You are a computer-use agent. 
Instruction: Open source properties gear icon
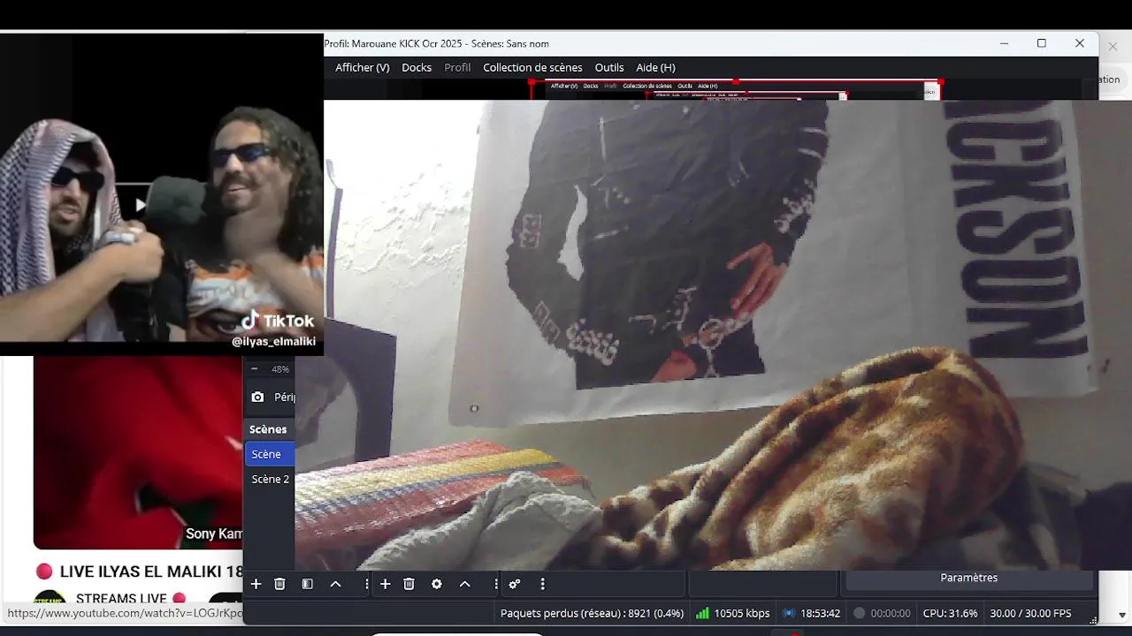click(436, 584)
